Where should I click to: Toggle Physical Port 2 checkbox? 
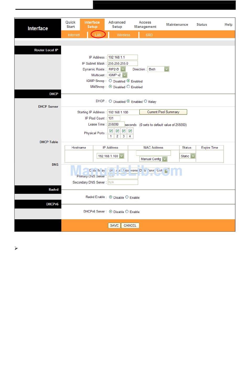(x=117, y=131)
